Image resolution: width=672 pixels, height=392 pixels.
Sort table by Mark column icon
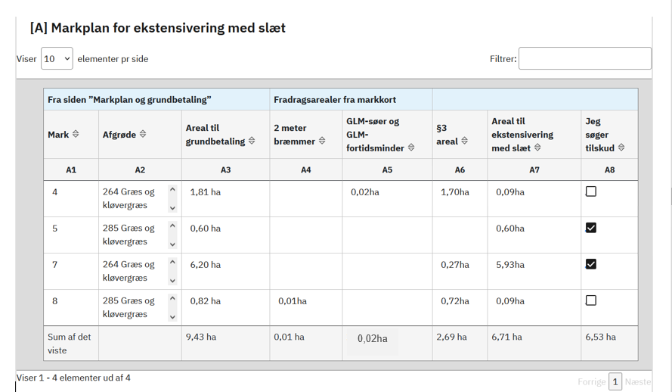(76, 135)
